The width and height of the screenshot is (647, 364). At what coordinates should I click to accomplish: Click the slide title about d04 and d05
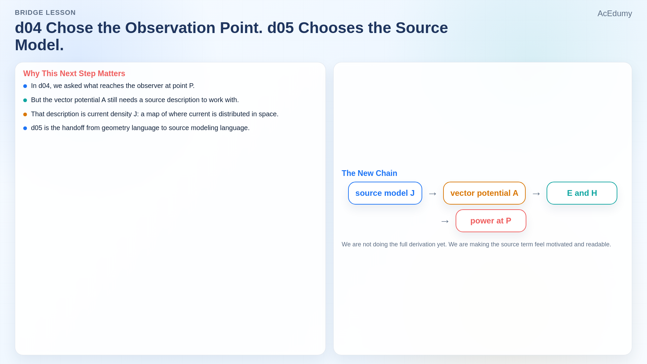[232, 36]
